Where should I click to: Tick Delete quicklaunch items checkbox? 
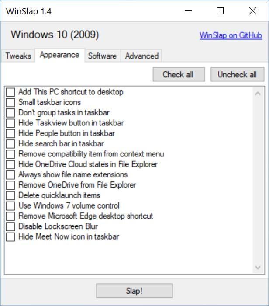click(10, 195)
